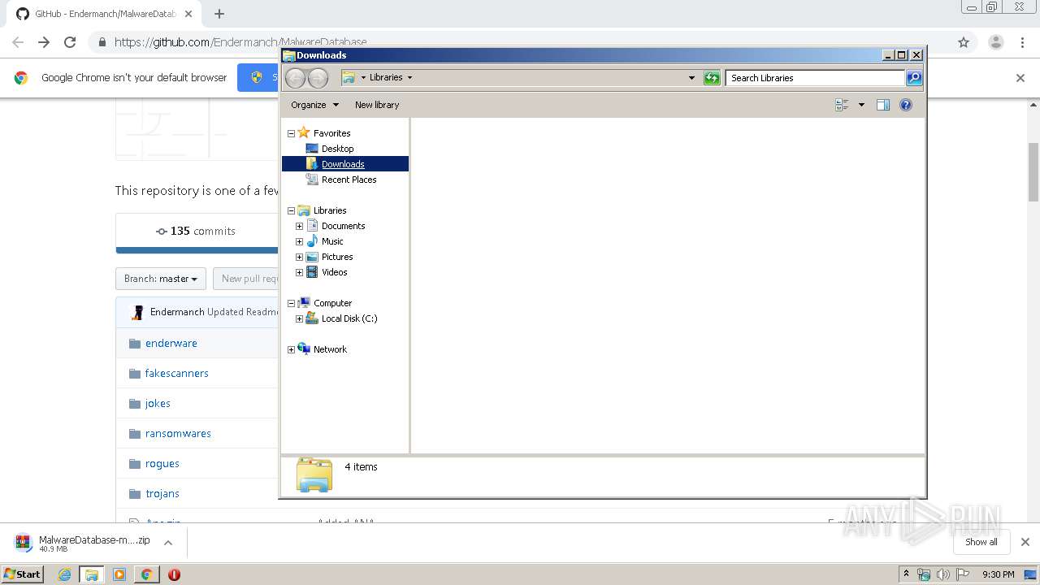Select Recent Places under Favorites
This screenshot has width=1040, height=585.
[349, 180]
